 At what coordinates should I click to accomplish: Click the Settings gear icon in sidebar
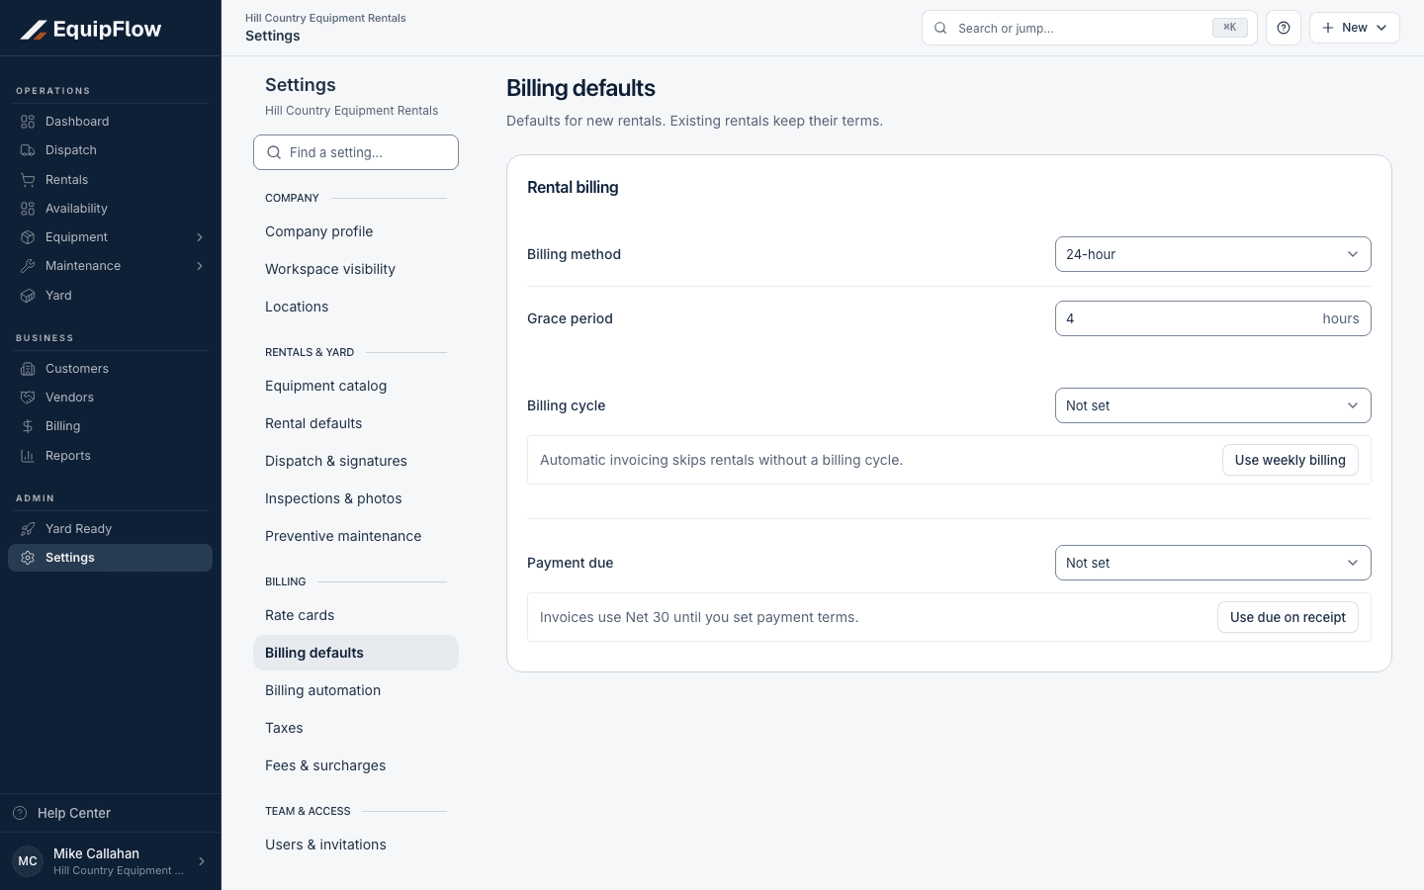click(x=28, y=558)
